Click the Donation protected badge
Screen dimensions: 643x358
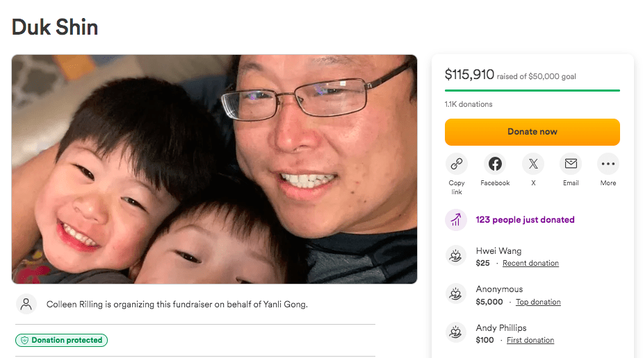tap(62, 341)
